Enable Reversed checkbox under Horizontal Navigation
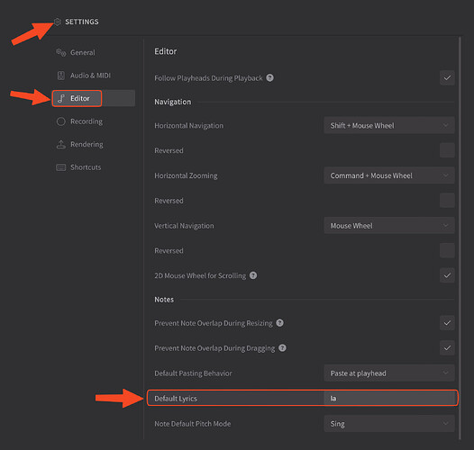Viewport: 474px width, 450px height. (447, 150)
